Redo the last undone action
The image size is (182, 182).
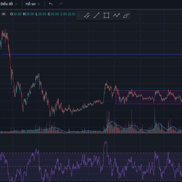60,4
